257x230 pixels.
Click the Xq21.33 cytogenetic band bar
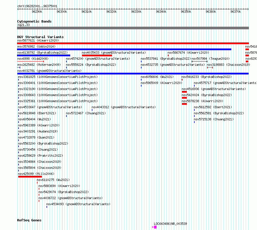pos(133,28)
